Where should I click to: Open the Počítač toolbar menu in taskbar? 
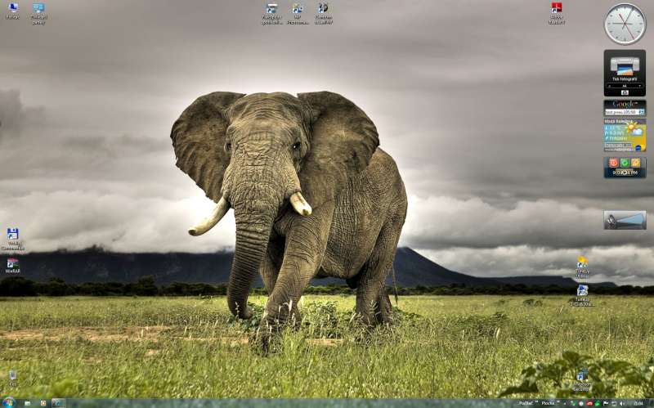526,403
